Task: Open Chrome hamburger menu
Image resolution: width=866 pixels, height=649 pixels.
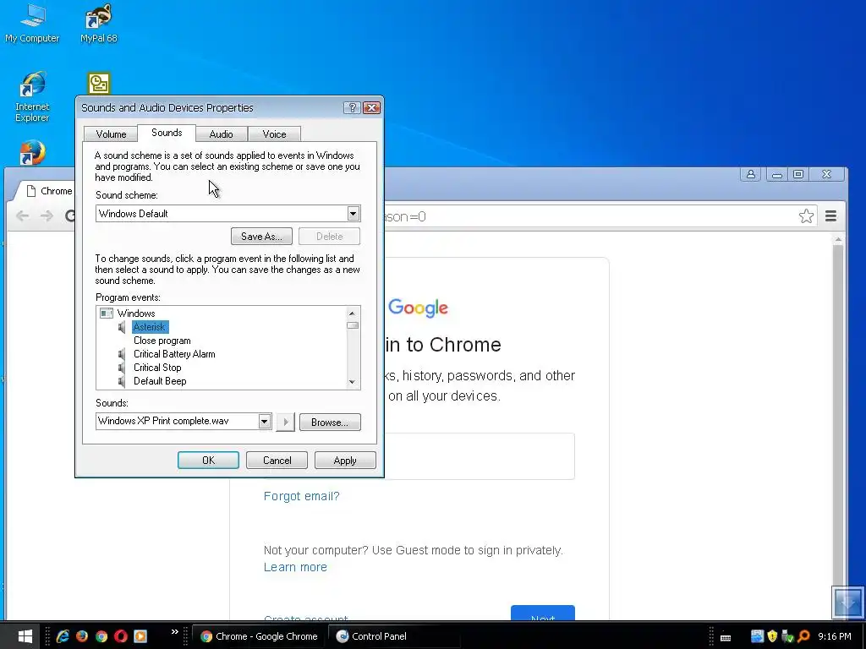Action: pyautogui.click(x=830, y=215)
